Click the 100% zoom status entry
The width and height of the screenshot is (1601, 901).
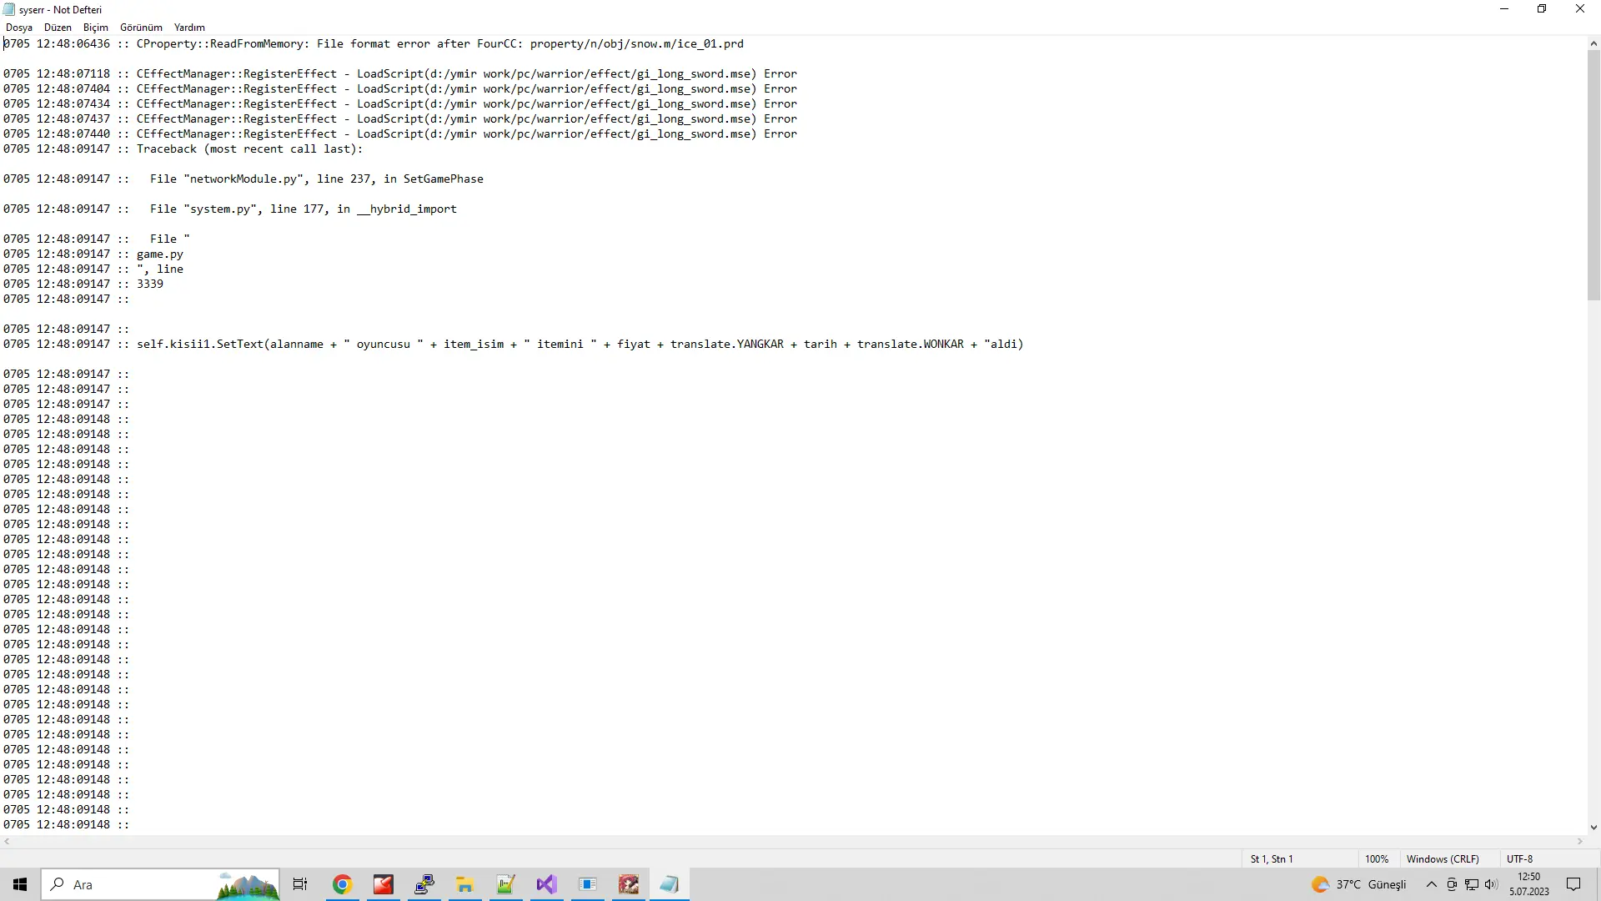tap(1377, 858)
